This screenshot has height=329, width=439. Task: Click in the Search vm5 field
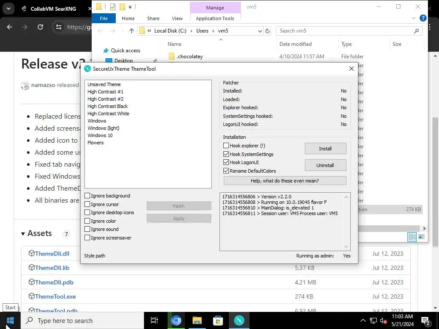tap(344, 31)
